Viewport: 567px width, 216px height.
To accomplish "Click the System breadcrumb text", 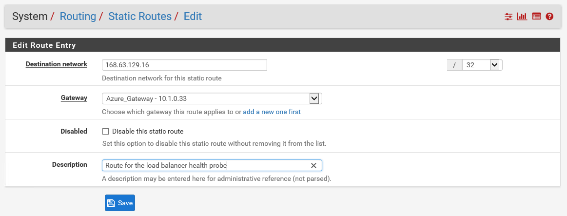I will [x=30, y=16].
